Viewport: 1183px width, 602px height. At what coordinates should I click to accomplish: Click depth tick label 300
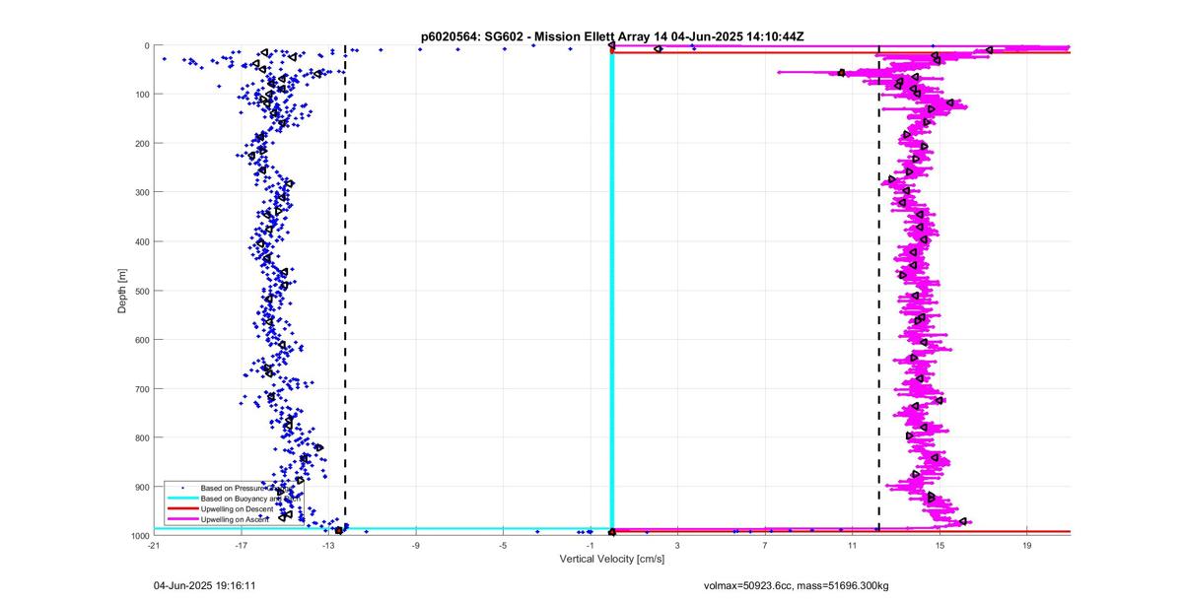[x=142, y=192]
